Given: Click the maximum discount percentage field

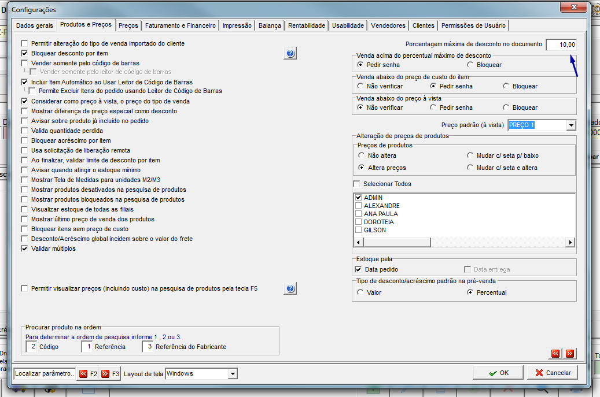Looking at the screenshot, I should tap(561, 44).
